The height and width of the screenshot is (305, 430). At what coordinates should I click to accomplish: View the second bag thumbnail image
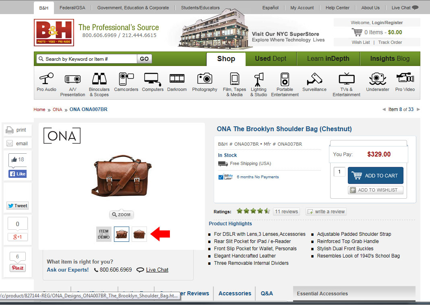tap(139, 234)
